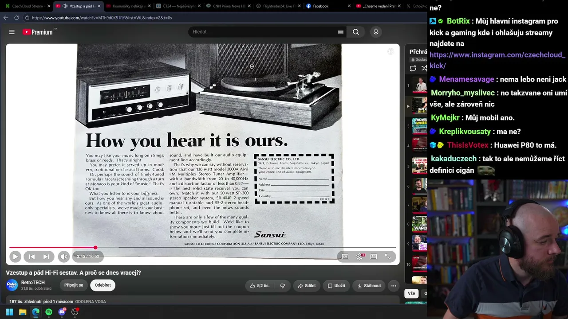Open playlist video number 10 thumbnail
Viewport: 568px width, 319px height.
(x=419, y=265)
